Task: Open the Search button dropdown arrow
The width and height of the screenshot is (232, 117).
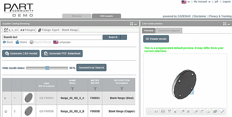Action: click(x=124, y=37)
